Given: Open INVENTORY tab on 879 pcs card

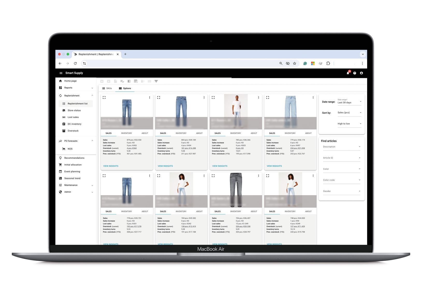Looking at the screenshot, I should [x=127, y=133].
